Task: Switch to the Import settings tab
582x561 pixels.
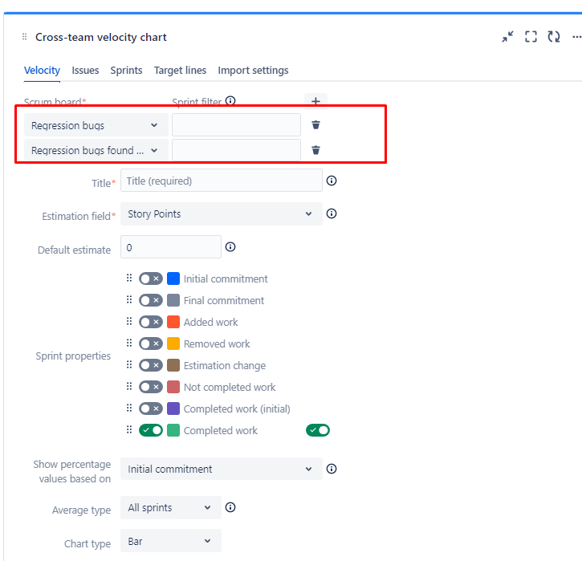Action: 253,71
